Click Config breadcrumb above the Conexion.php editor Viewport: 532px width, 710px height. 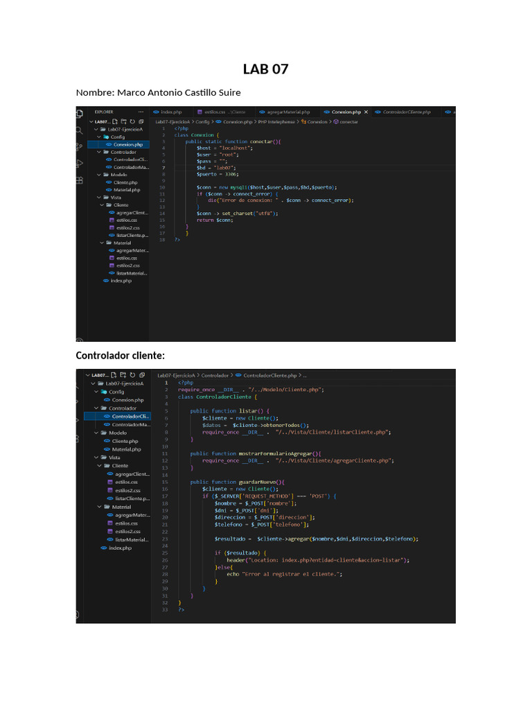click(x=202, y=122)
